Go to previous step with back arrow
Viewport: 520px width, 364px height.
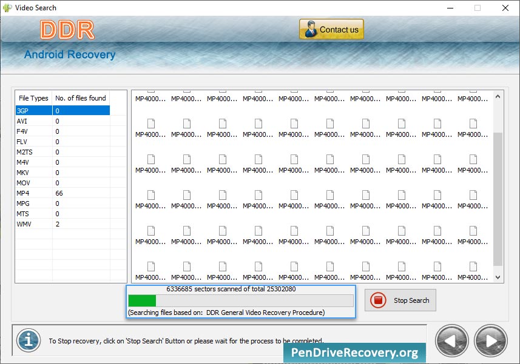coord(451,341)
